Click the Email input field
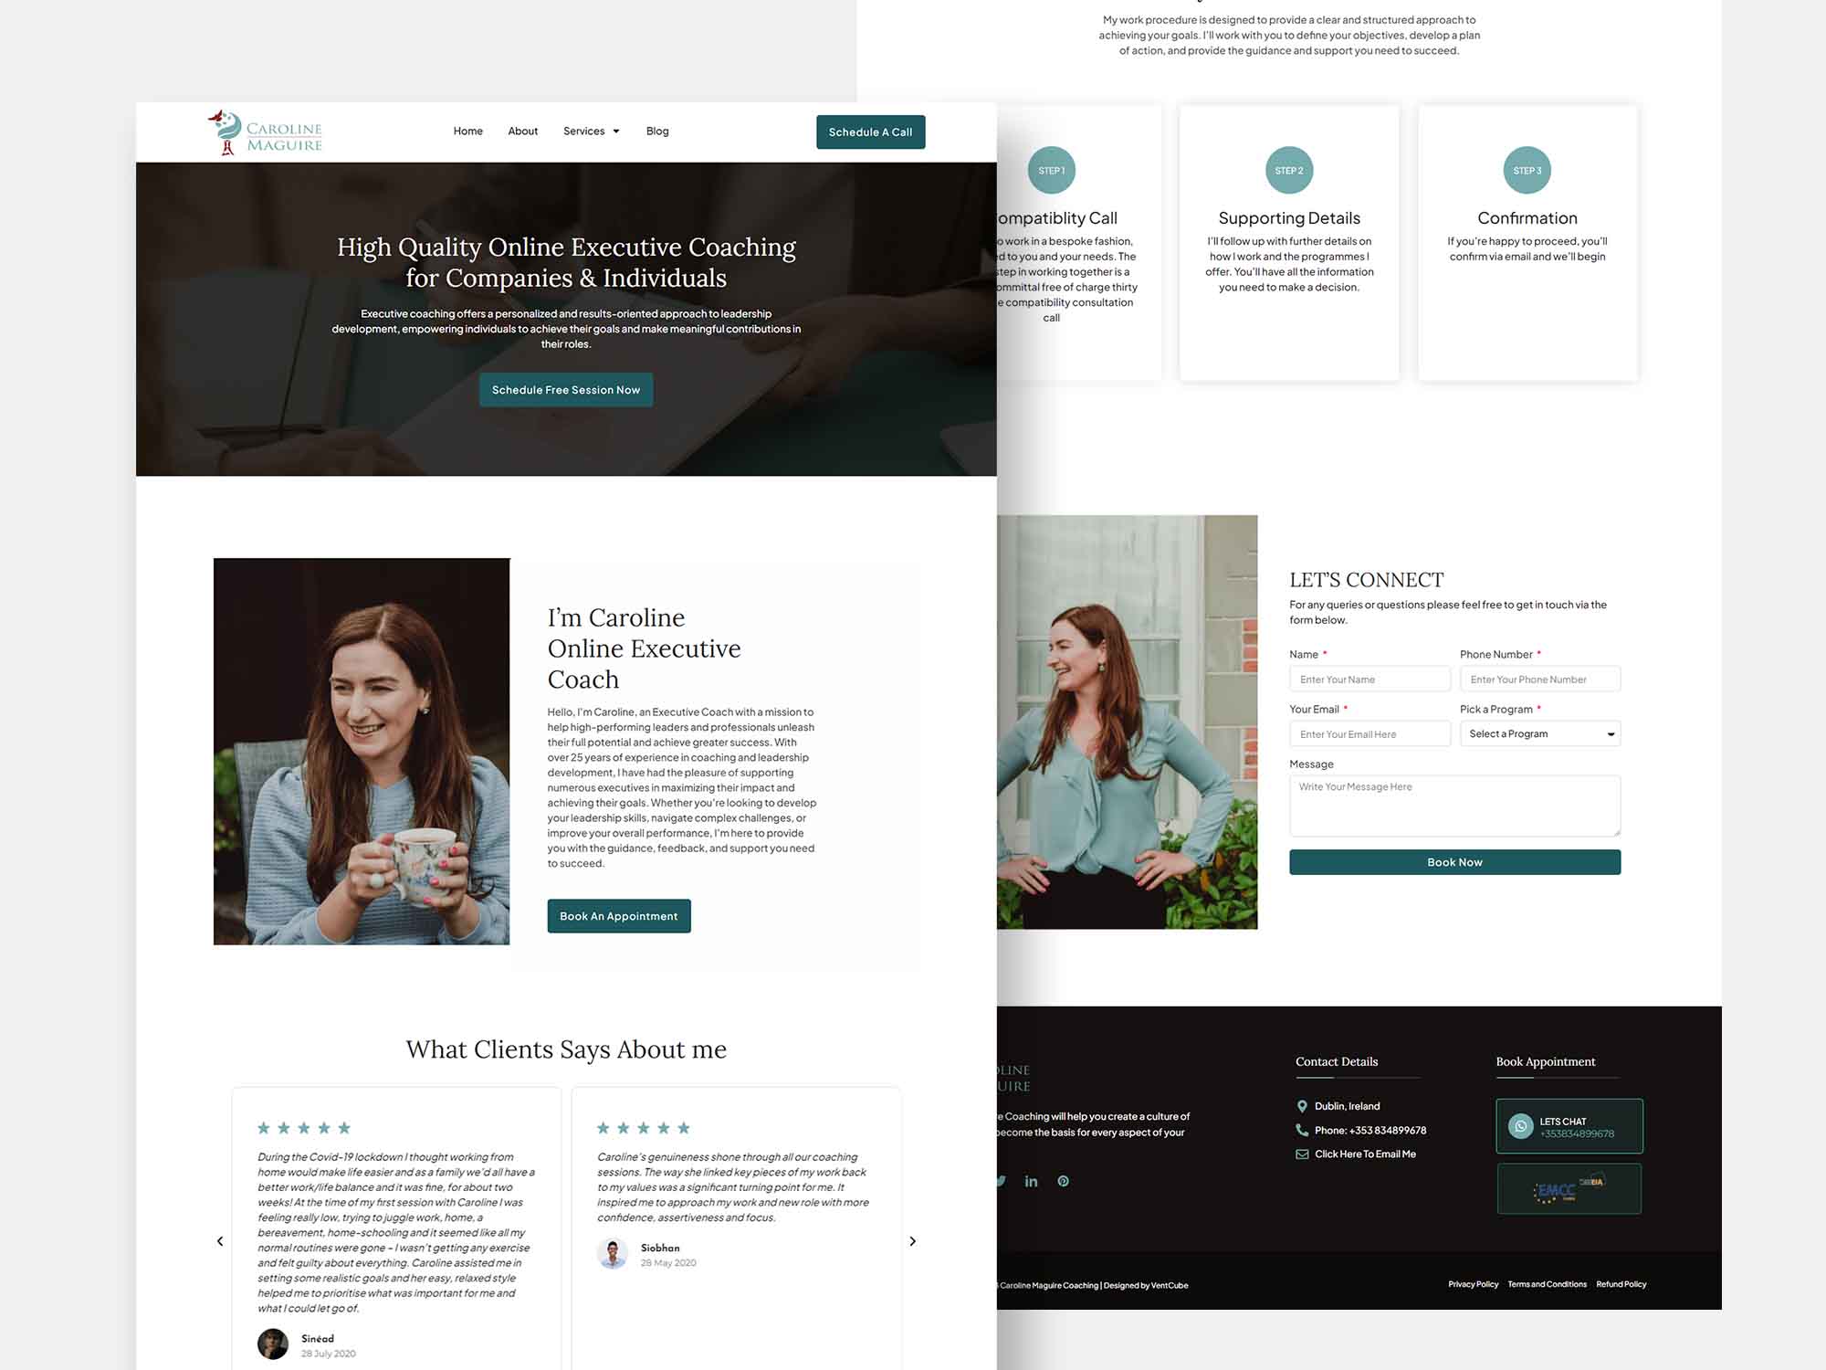The image size is (1826, 1370). (x=1369, y=732)
